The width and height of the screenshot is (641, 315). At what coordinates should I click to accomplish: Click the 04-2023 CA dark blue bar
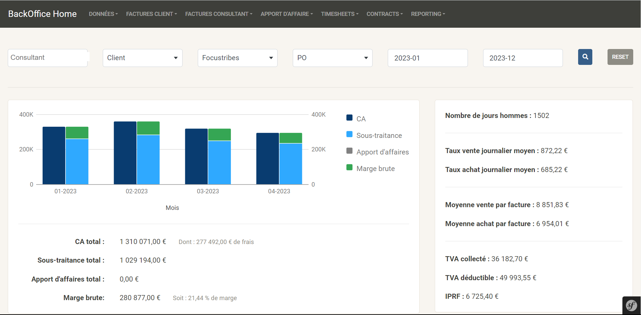click(x=267, y=159)
